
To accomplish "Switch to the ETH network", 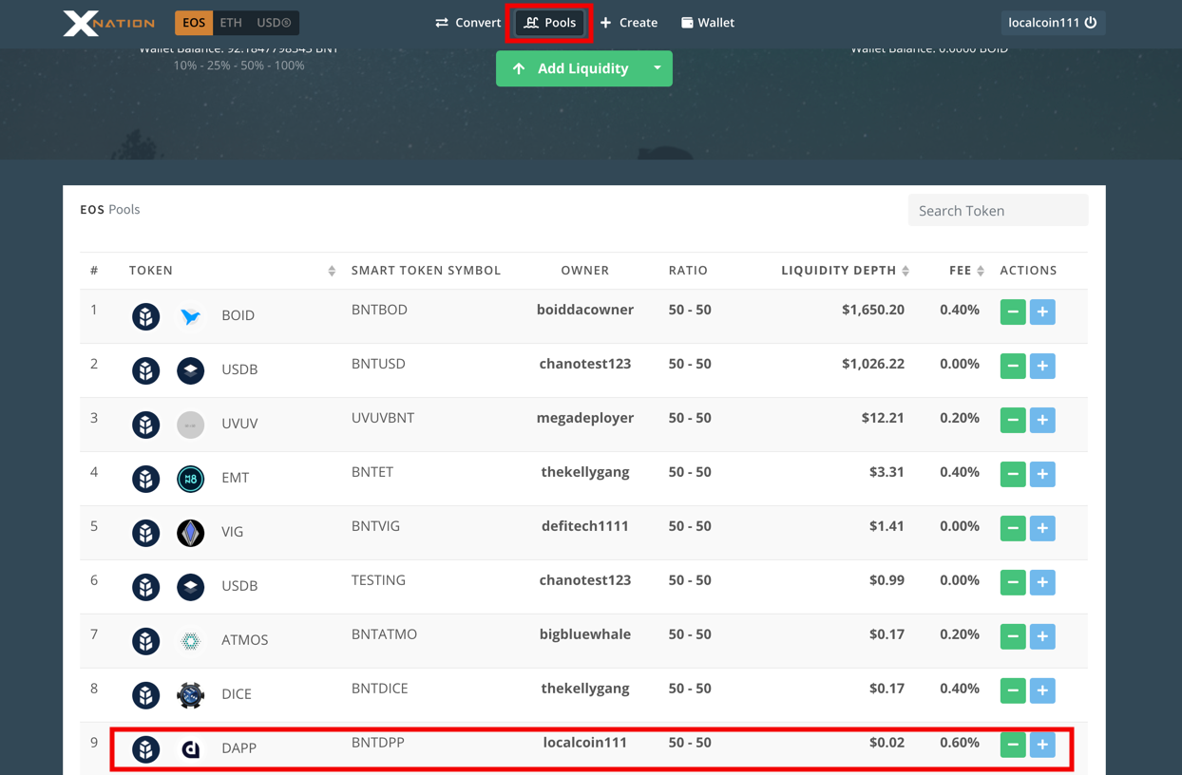I will 231,23.
